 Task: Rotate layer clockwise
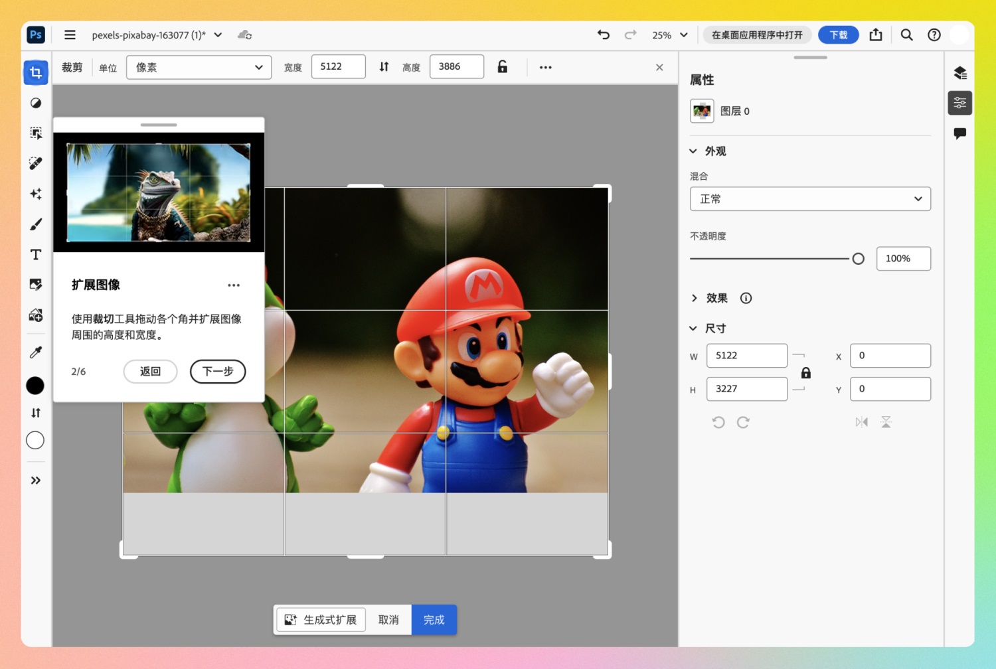click(744, 422)
